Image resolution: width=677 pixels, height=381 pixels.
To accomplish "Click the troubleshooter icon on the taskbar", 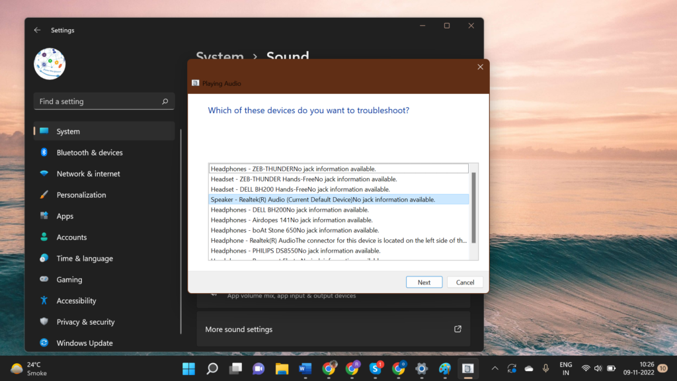I will pos(469,368).
